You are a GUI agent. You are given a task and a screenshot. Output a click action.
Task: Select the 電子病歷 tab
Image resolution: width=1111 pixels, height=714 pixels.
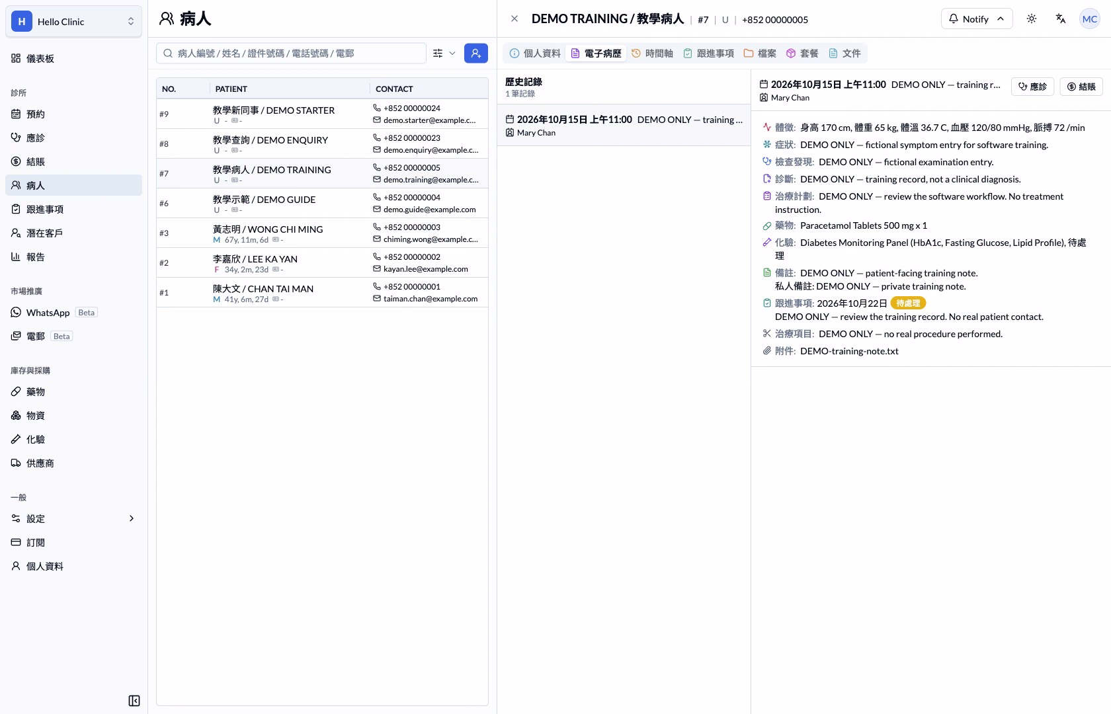[x=596, y=54]
